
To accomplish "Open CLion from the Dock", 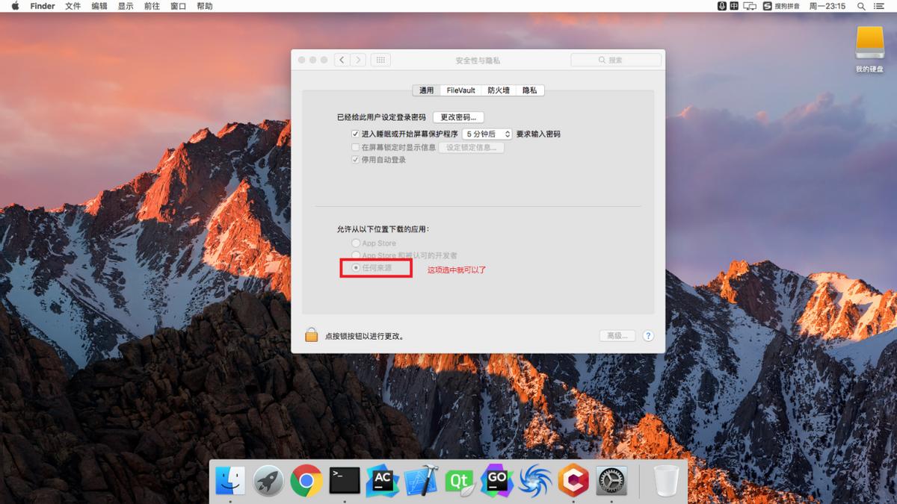I will click(573, 482).
